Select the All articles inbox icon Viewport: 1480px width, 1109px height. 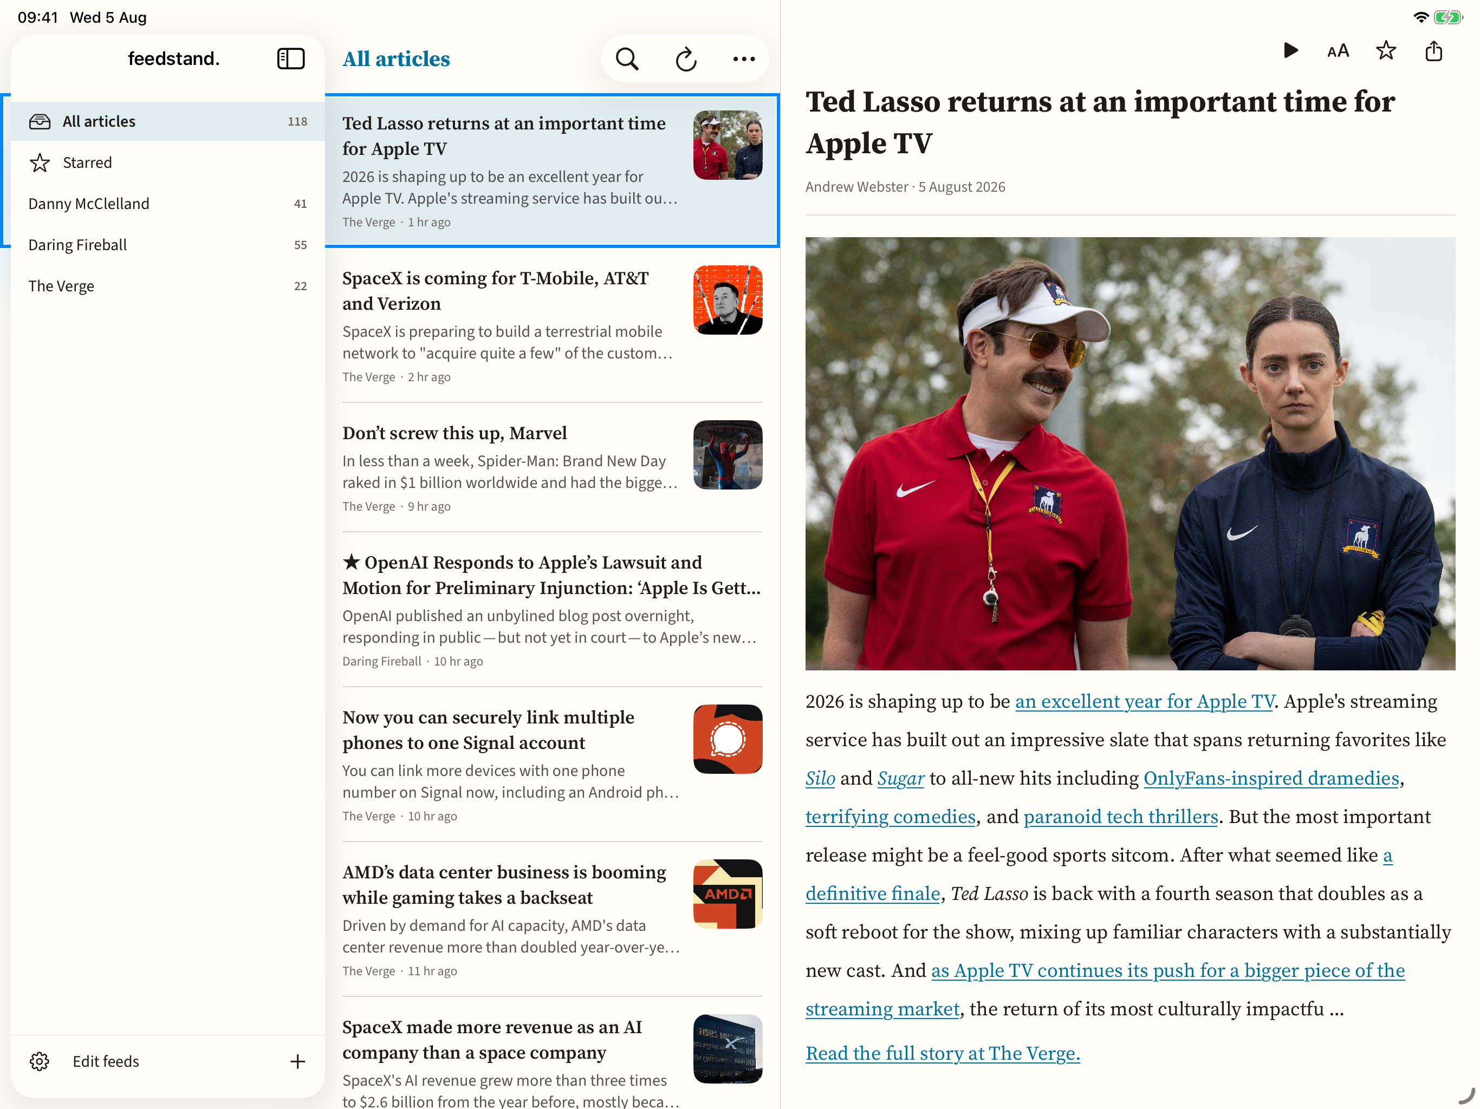pyautogui.click(x=40, y=121)
